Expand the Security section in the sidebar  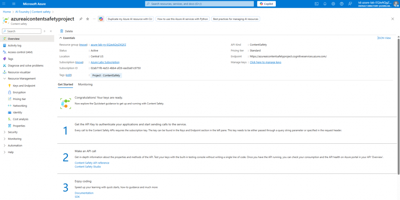(x=4, y=132)
